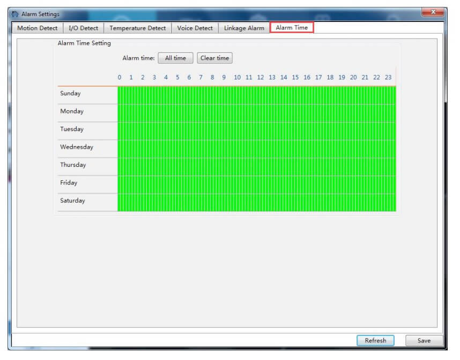Select the Temperature Detect tab

coord(138,28)
